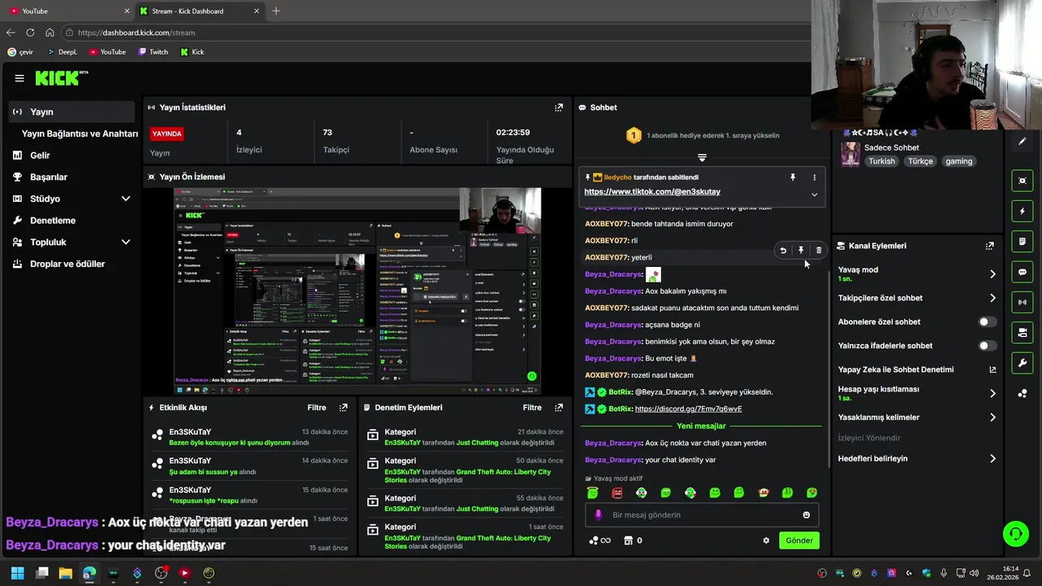Image resolution: width=1042 pixels, height=586 pixels.
Task: Click the gaming tag chip
Action: click(959, 161)
